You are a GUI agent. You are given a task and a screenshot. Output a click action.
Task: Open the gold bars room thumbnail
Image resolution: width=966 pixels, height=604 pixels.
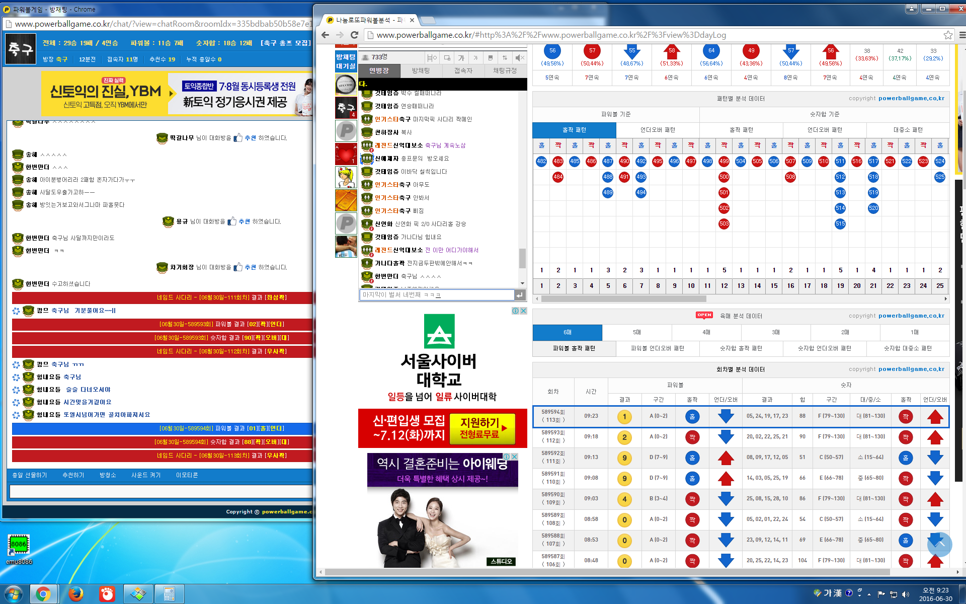[x=346, y=200]
